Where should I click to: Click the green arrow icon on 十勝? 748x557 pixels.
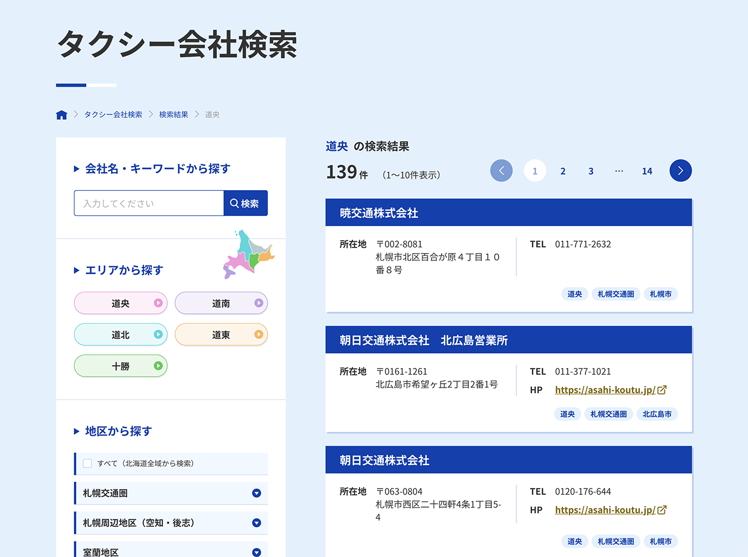[x=158, y=366]
